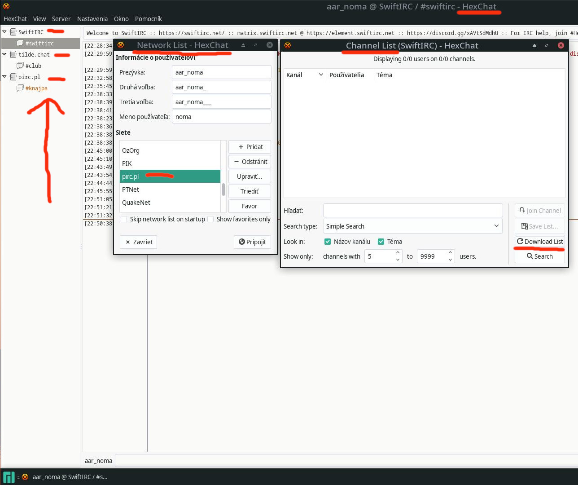The image size is (578, 485).
Task: Click the Manjaro start menu icon
Action: [x=9, y=477]
